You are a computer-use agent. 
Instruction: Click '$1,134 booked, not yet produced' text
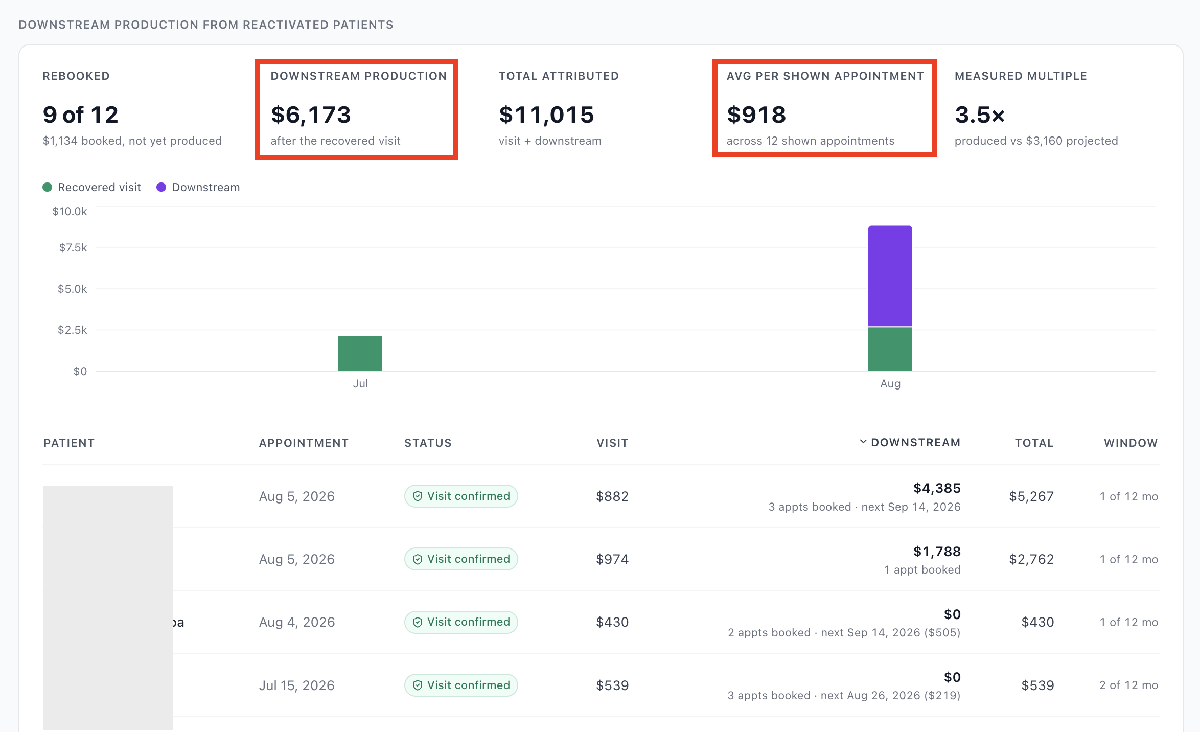point(132,141)
